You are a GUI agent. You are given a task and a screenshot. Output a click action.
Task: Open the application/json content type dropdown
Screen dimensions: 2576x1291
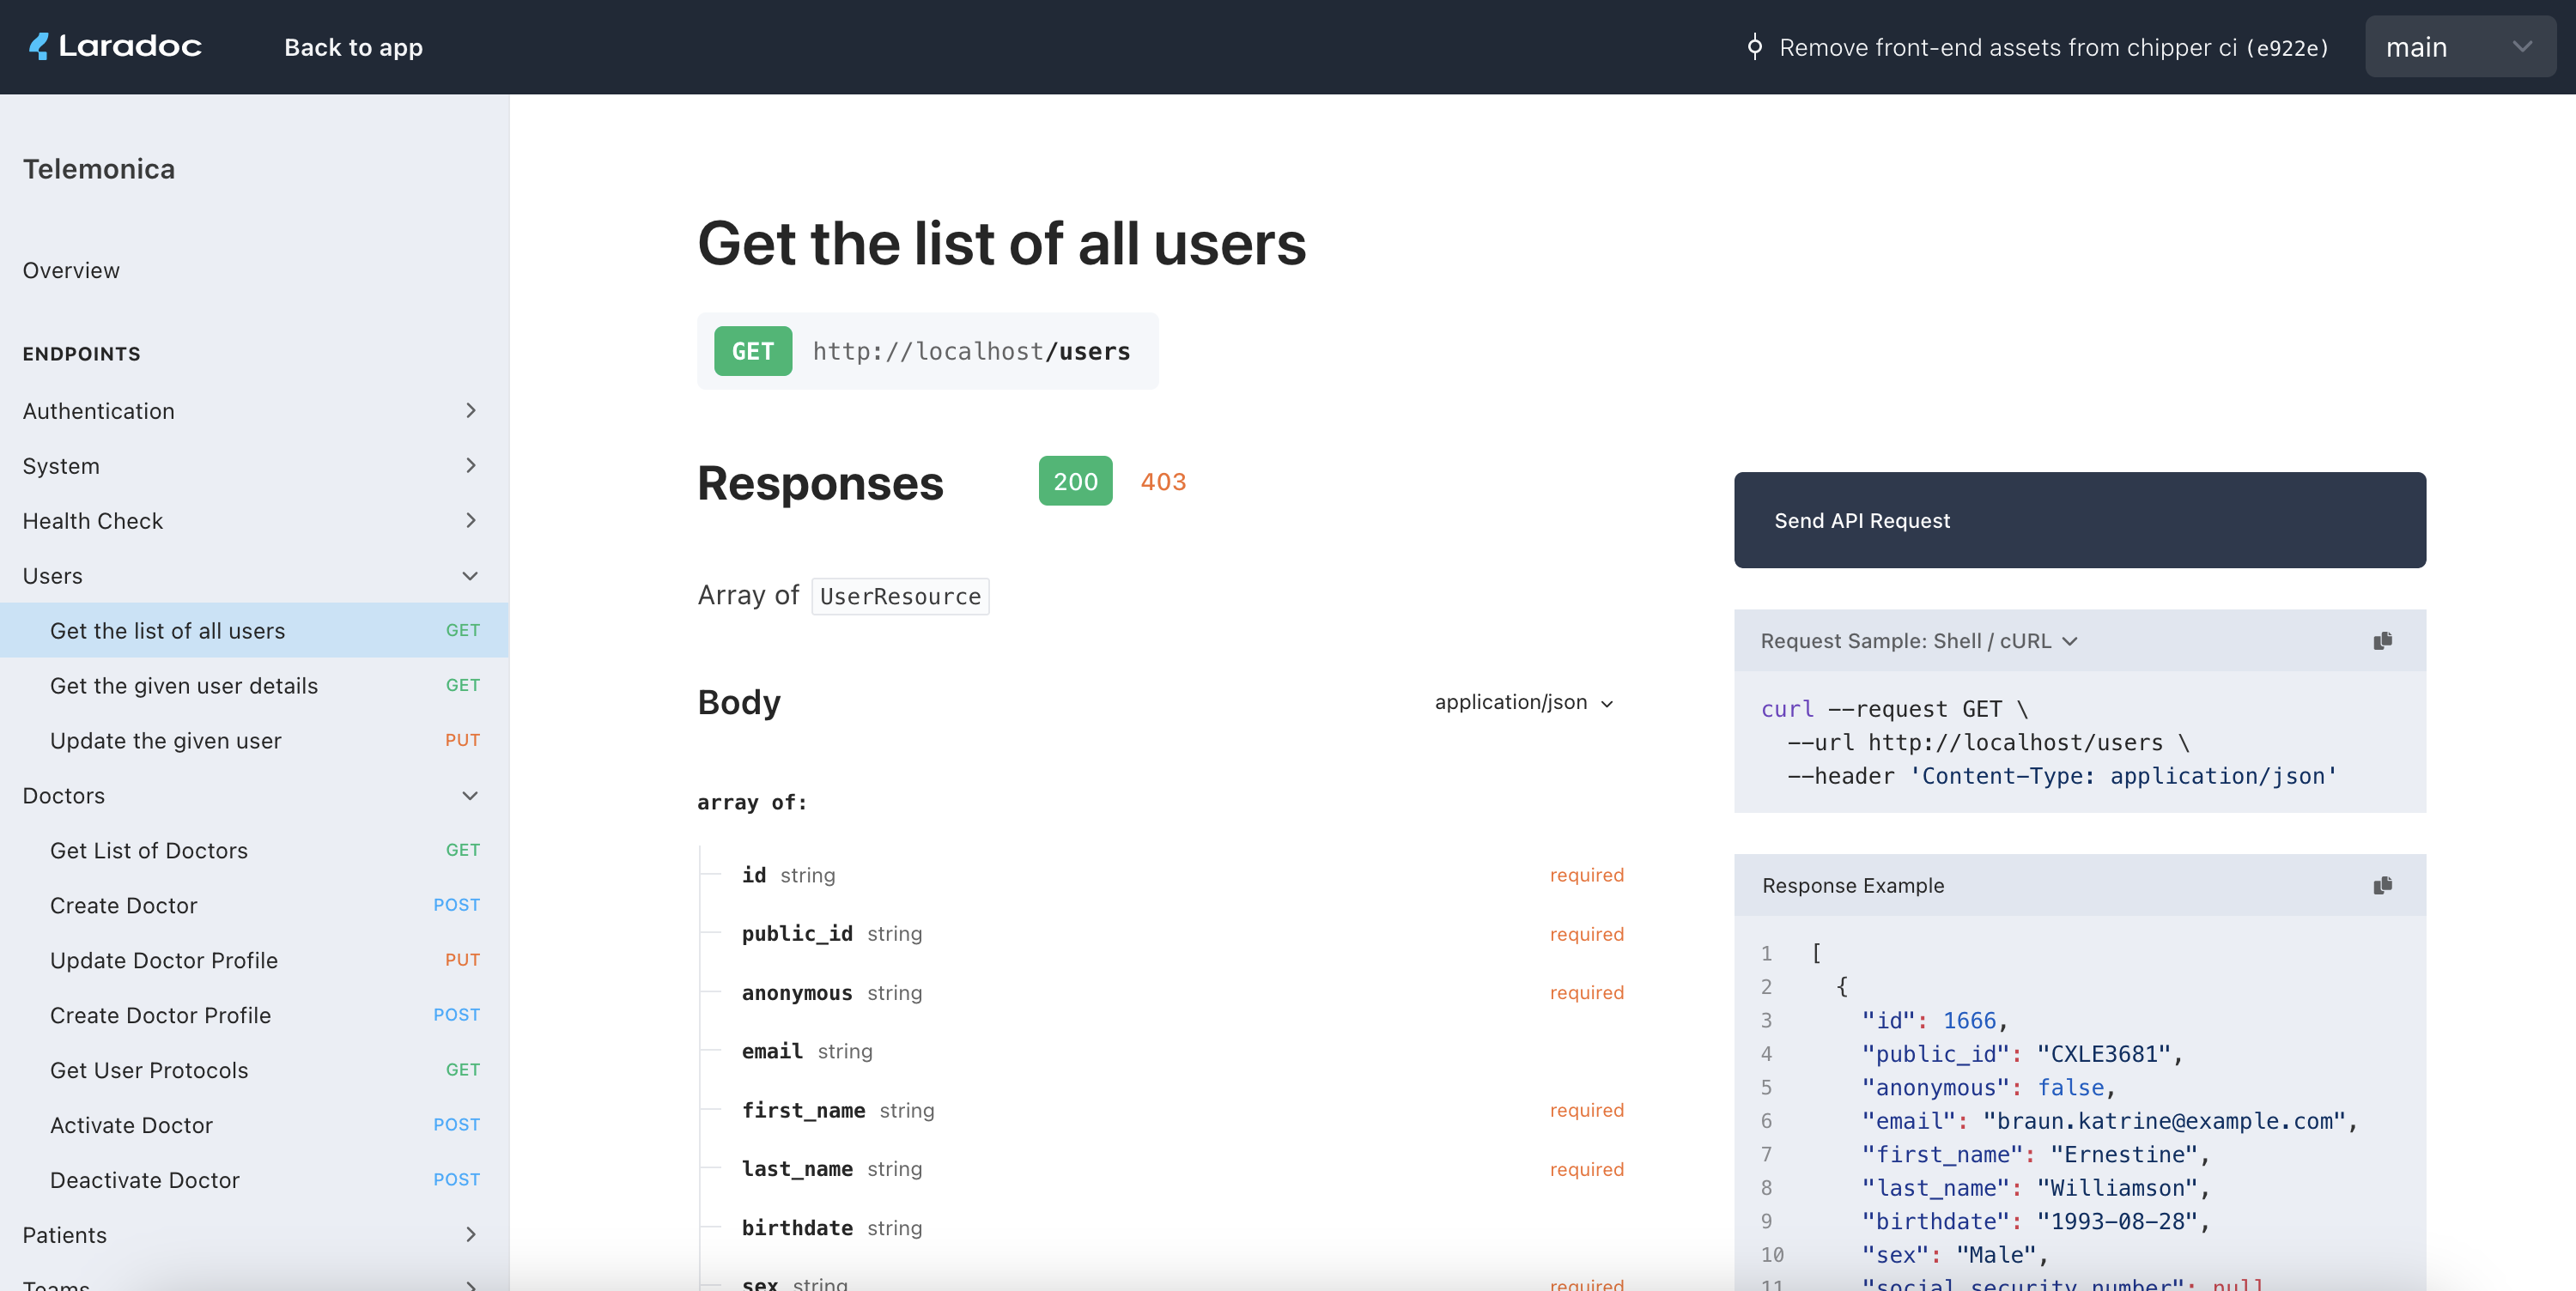(x=1523, y=702)
